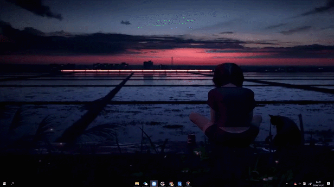The height and width of the screenshot is (187, 334).
Task: Toggle the Chinese 中 input mode indicator
Action: click(x=299, y=183)
